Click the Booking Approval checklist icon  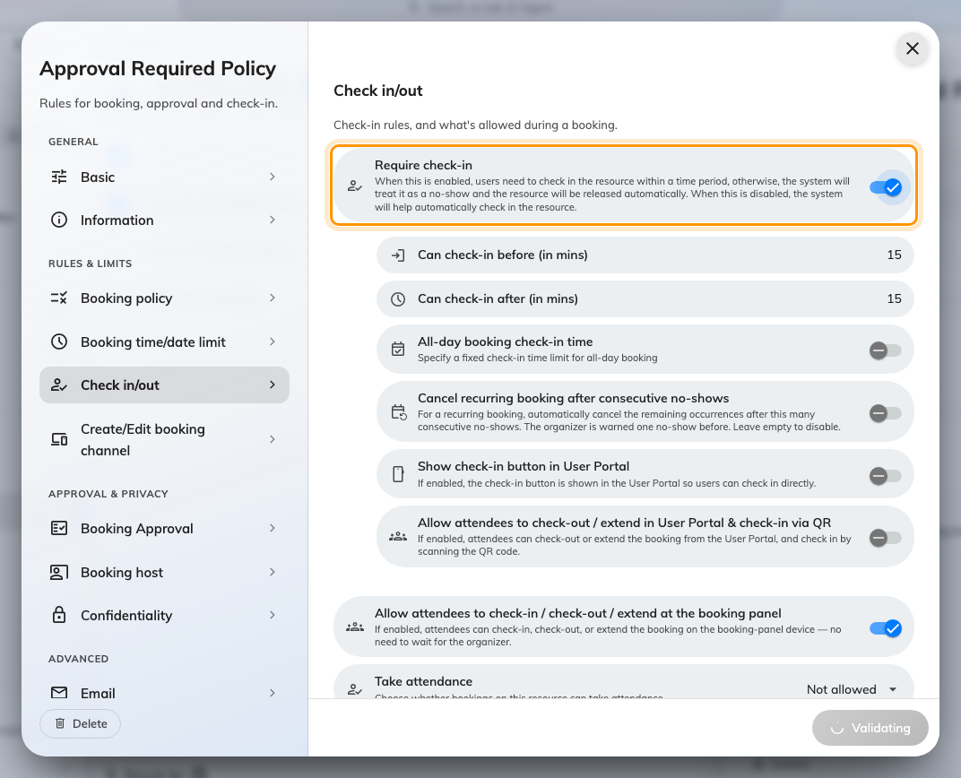pyautogui.click(x=59, y=528)
